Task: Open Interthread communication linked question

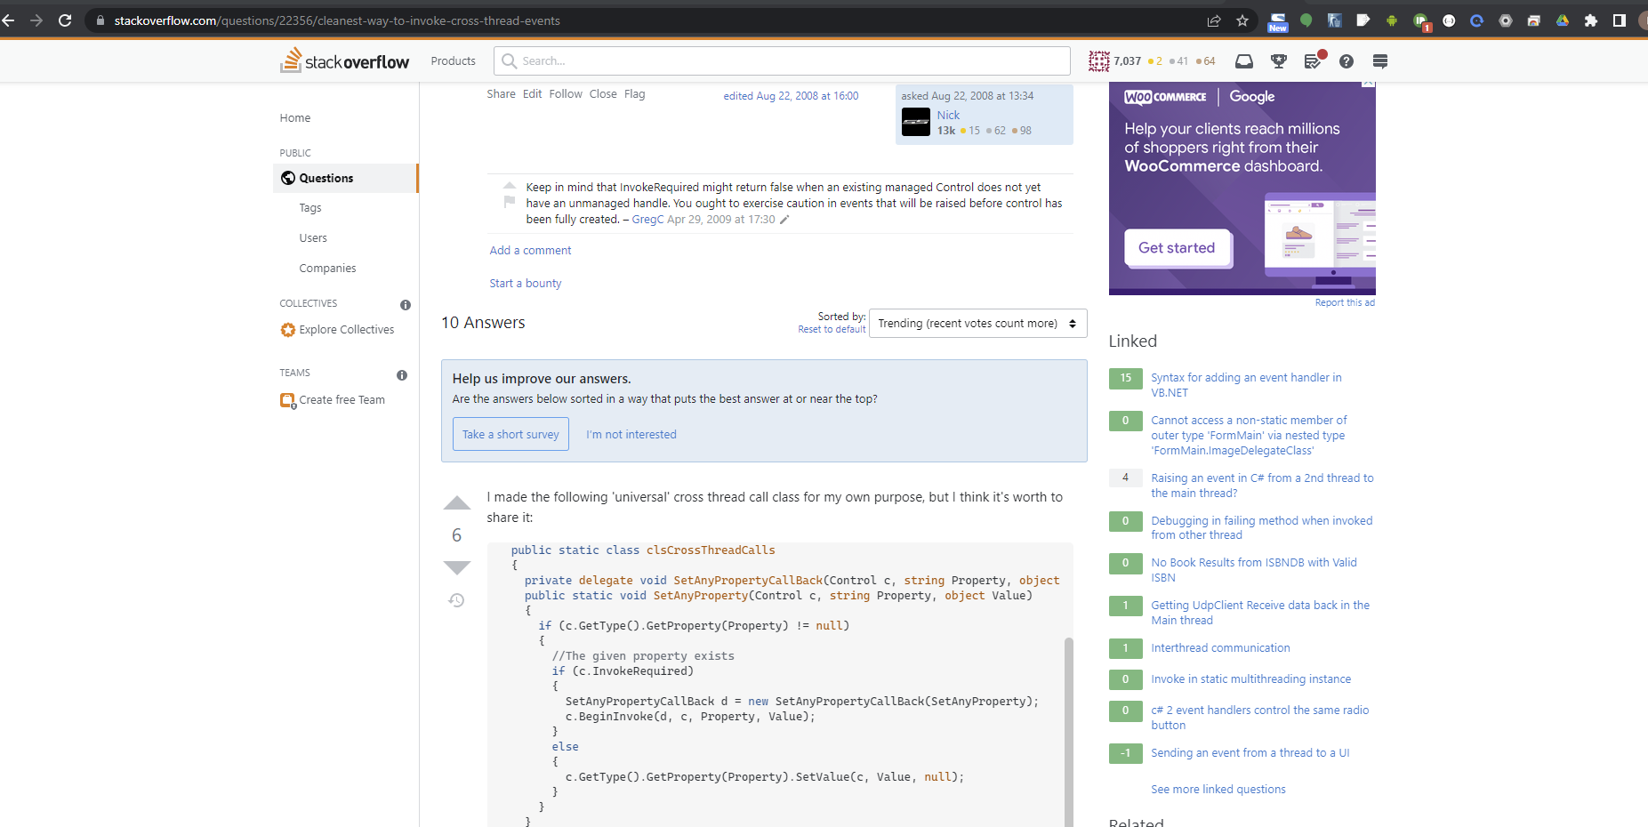Action: [1220, 648]
